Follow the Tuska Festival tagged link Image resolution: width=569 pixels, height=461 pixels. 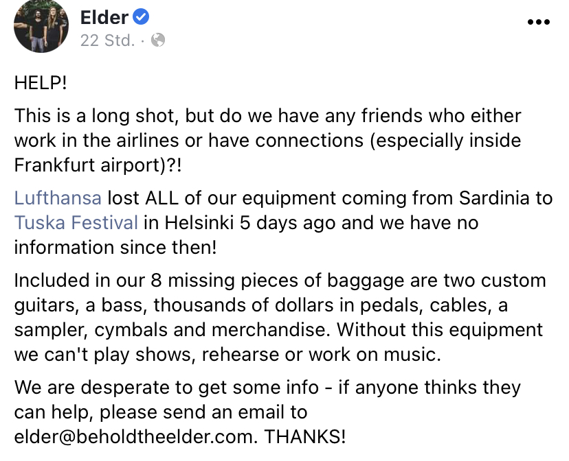[x=76, y=223]
